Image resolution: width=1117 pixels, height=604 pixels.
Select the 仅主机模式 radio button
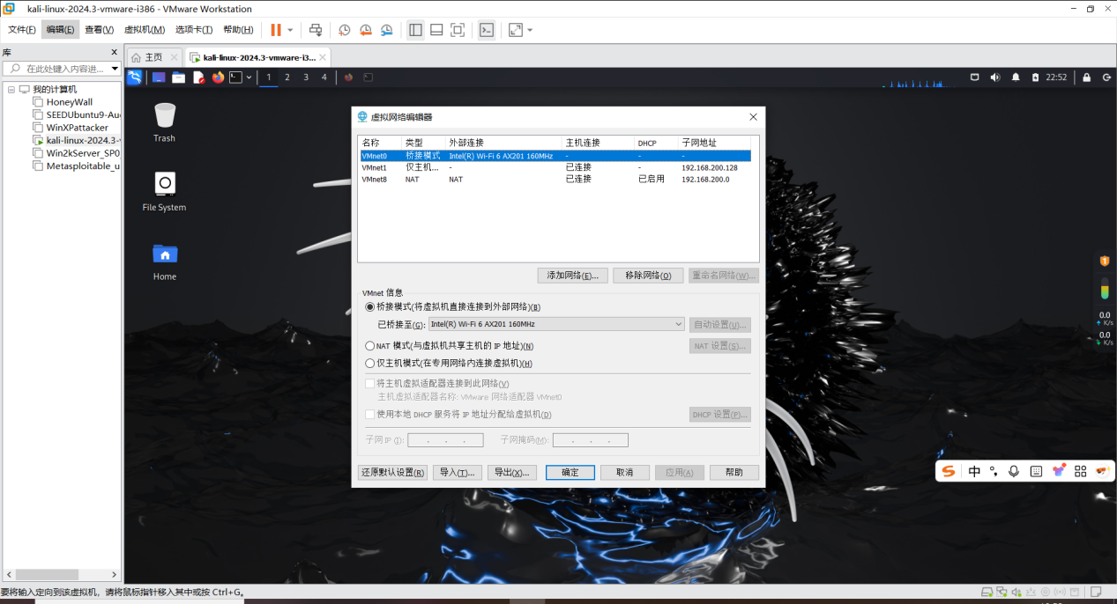[370, 363]
